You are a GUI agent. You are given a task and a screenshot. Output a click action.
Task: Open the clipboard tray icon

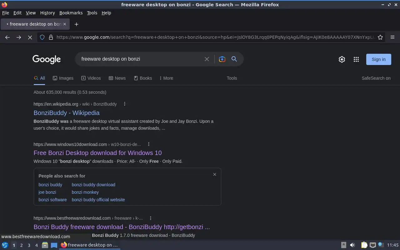(x=364, y=245)
